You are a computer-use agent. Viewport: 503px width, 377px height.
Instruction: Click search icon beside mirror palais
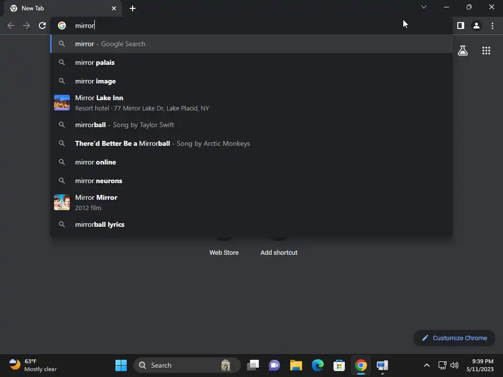(62, 62)
